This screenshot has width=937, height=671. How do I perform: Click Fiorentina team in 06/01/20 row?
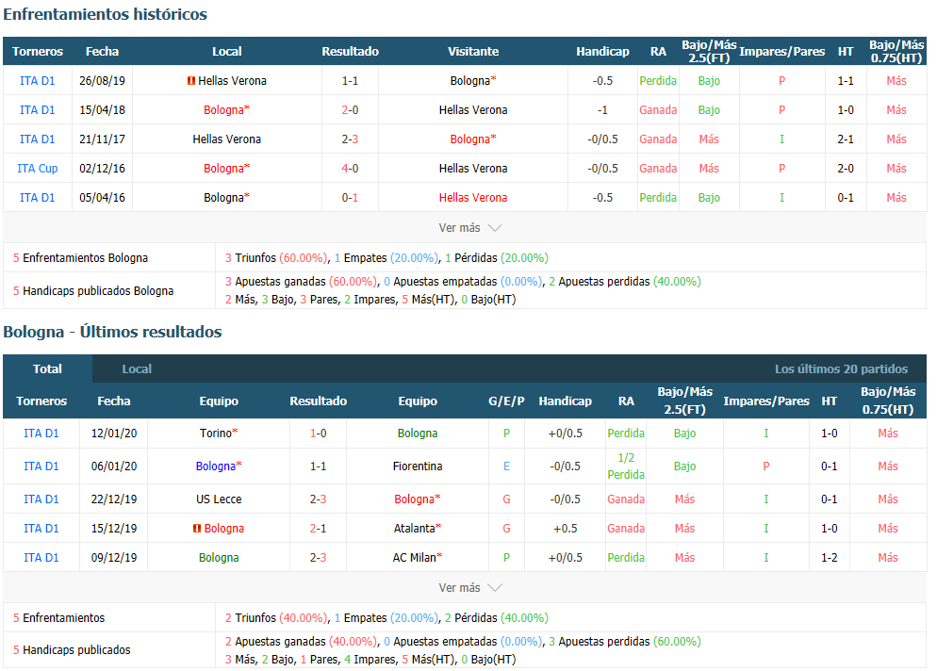[x=418, y=466]
